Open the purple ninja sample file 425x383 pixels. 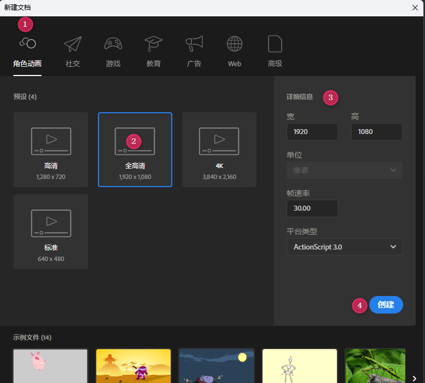click(133, 365)
